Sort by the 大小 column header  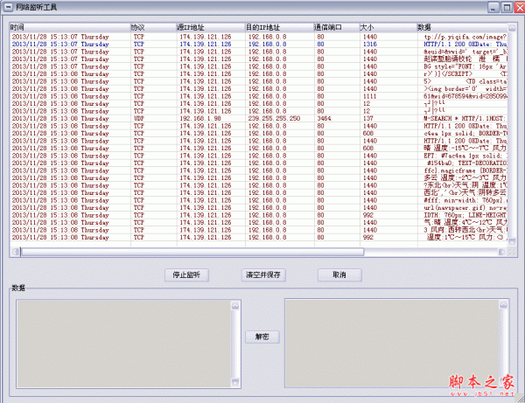click(x=388, y=27)
